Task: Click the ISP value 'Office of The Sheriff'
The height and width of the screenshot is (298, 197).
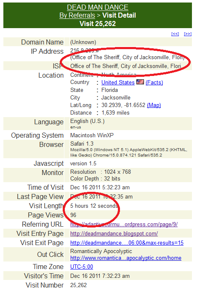Action: [125, 66]
